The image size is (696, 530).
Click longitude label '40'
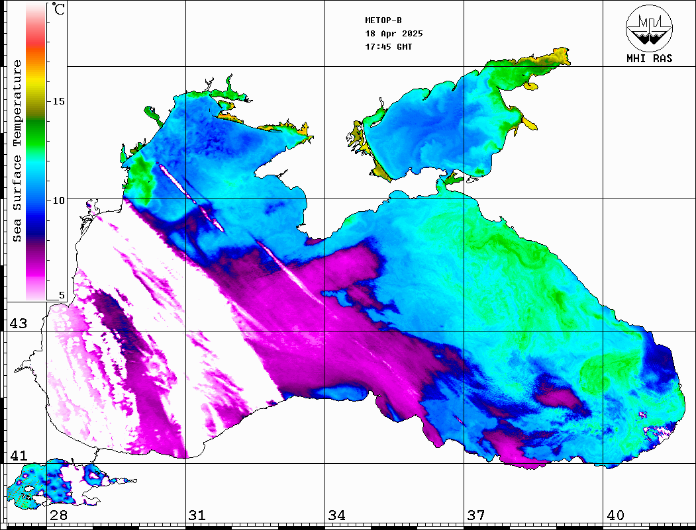[x=615, y=515]
